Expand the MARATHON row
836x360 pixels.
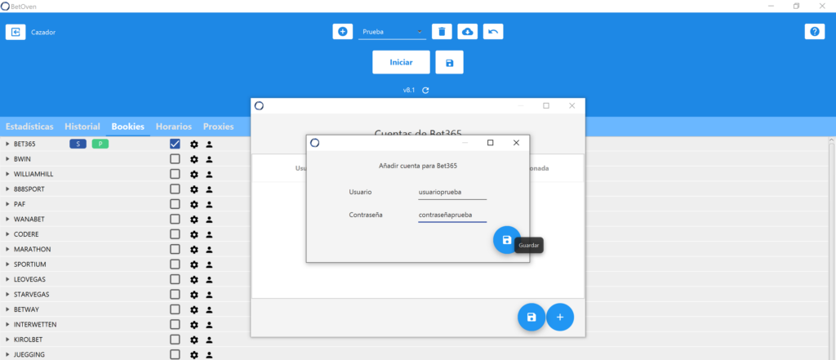(x=7, y=249)
